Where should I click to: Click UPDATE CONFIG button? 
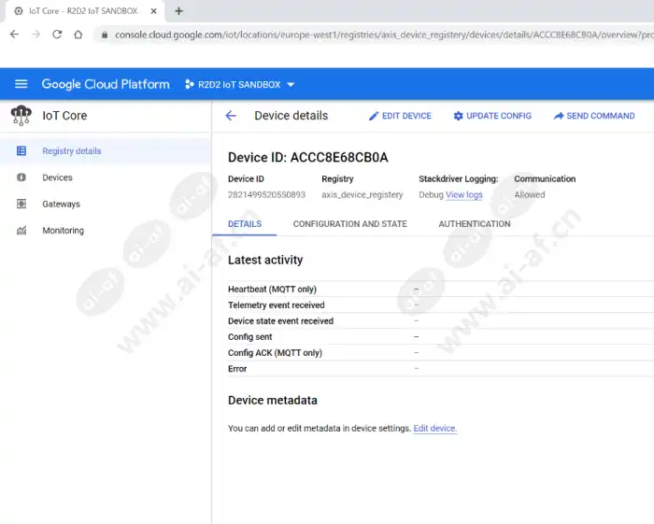click(492, 116)
